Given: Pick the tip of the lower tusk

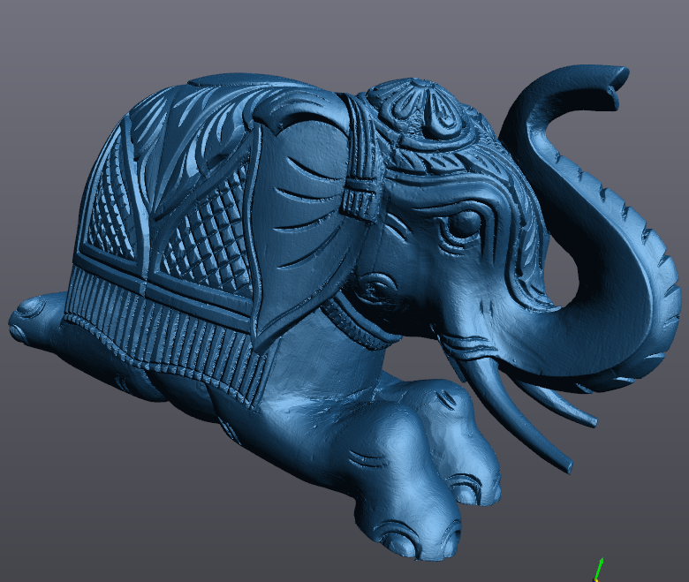Looking at the screenshot, I should click(565, 465).
